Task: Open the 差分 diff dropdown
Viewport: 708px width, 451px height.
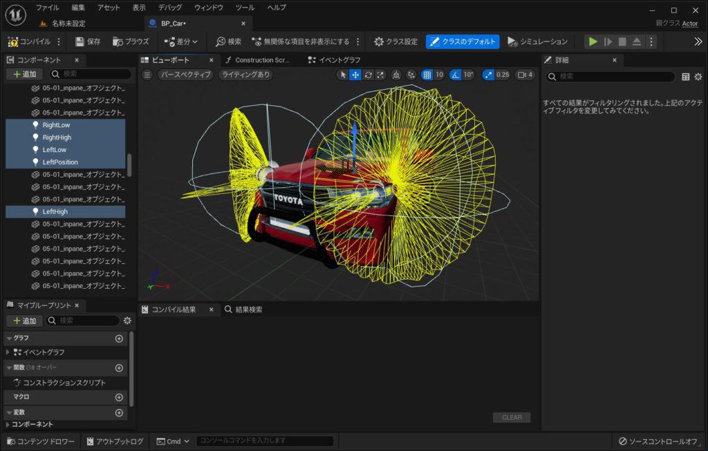Action: 181,42
